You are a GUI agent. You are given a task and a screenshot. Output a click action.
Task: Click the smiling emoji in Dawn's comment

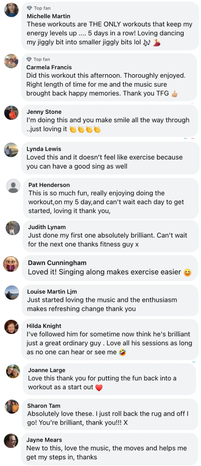(x=187, y=272)
